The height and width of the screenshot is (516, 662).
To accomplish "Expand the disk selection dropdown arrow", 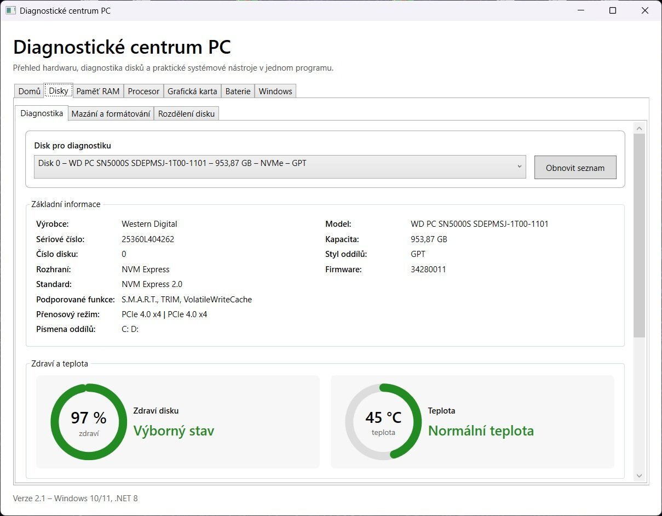I will coord(519,167).
